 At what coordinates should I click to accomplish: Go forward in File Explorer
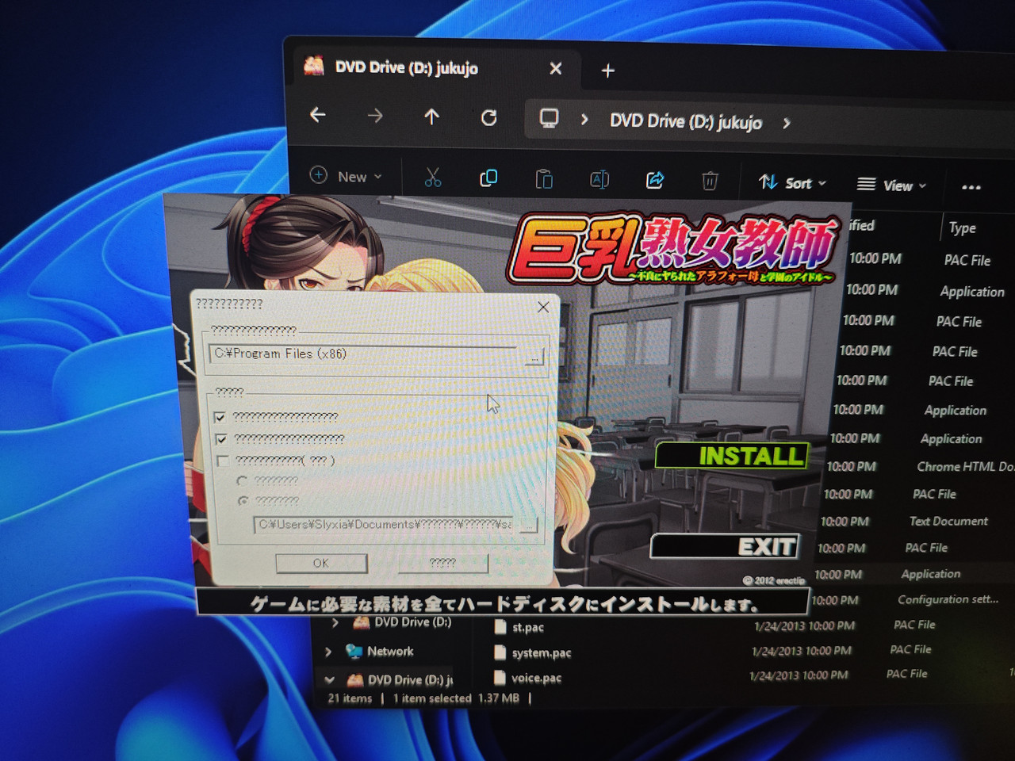tap(375, 117)
